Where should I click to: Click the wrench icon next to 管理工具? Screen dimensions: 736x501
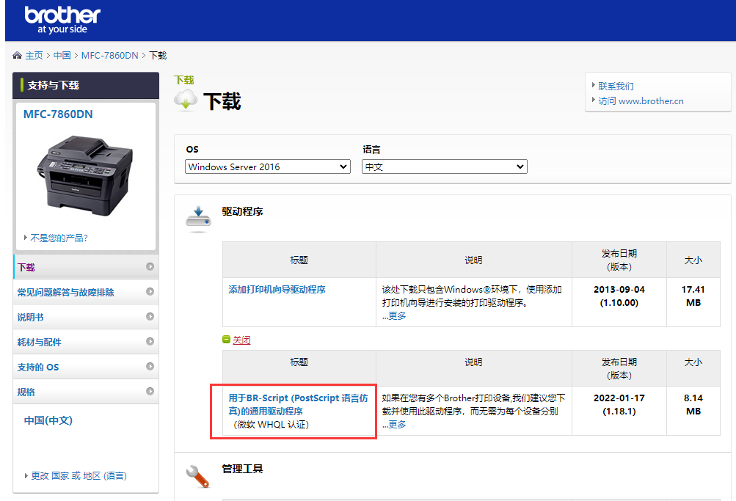pyautogui.click(x=198, y=477)
